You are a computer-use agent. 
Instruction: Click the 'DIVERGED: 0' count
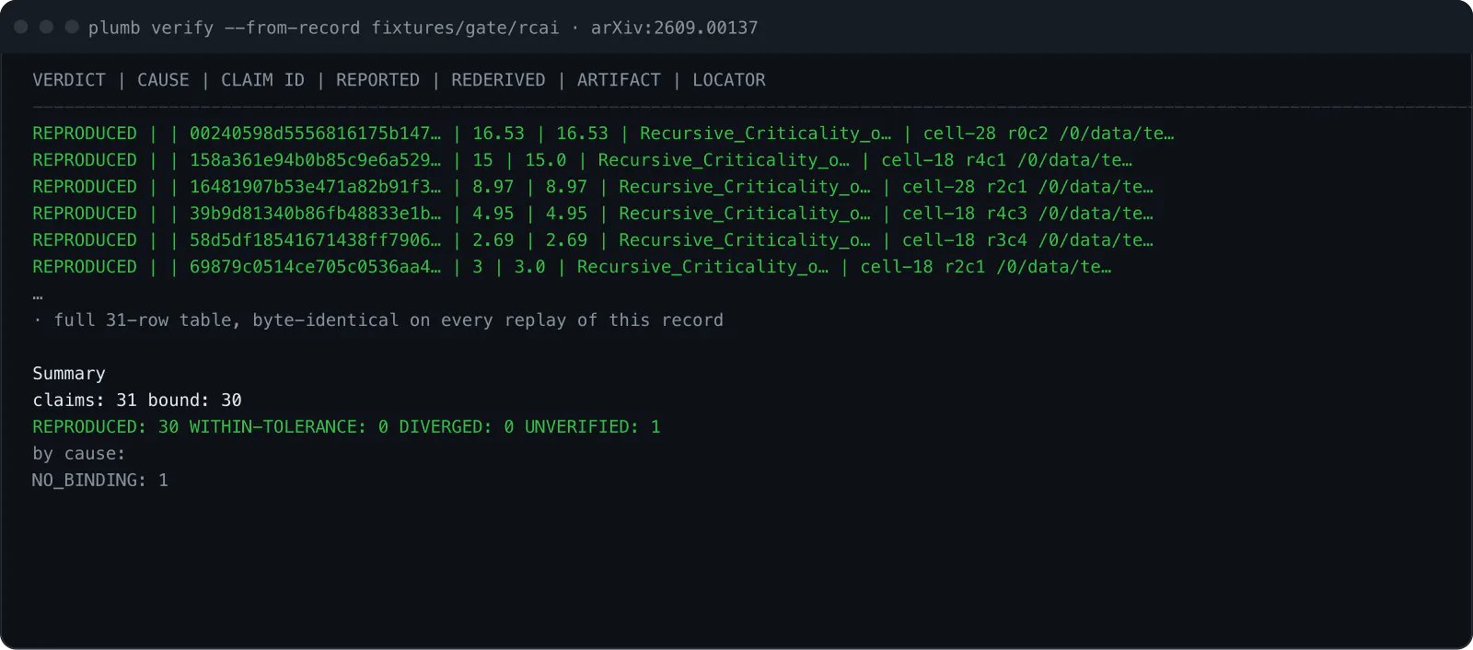457,427
